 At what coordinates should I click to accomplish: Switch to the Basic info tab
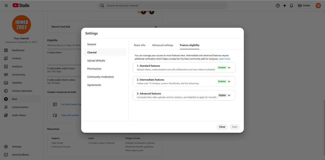click(x=140, y=45)
